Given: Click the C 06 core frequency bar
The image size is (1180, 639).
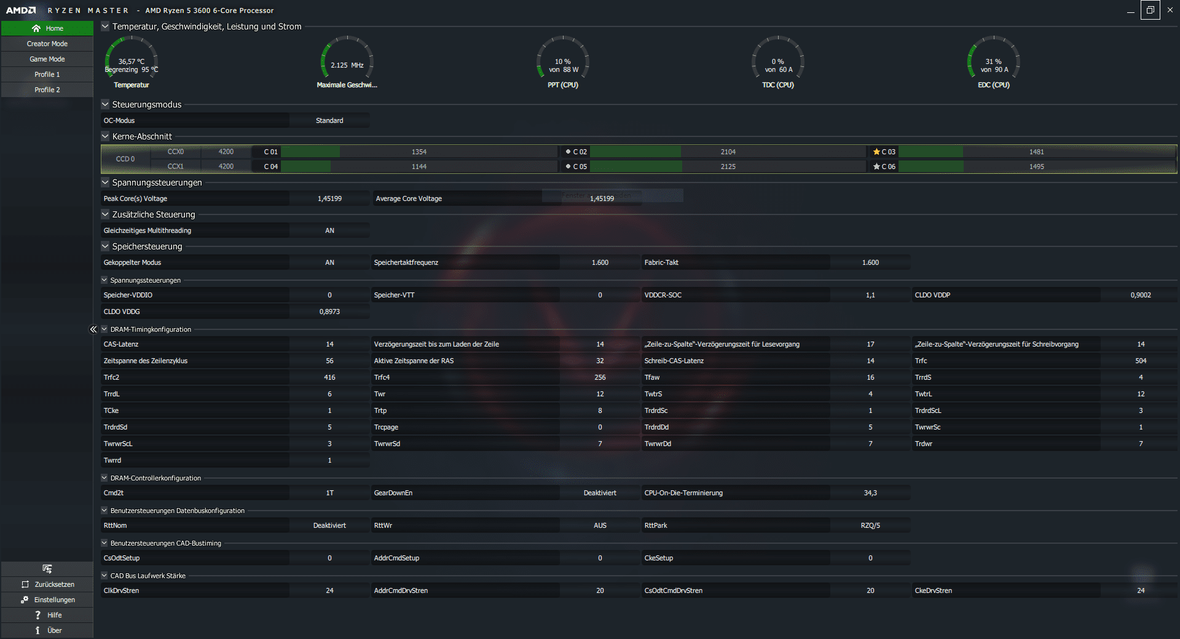Looking at the screenshot, I should 1037,167.
